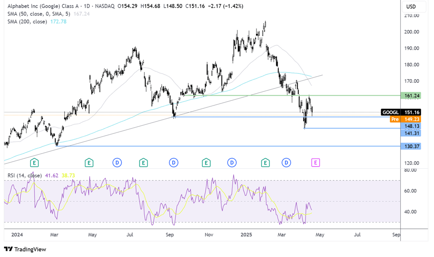The width and height of the screenshot is (434, 257).
Task: Open the green E marker near the Nov label
Action: (x=206, y=163)
